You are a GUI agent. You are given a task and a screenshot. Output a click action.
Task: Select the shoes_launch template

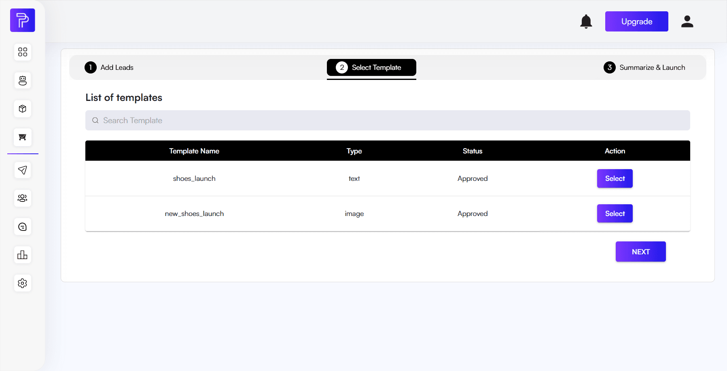tap(615, 178)
